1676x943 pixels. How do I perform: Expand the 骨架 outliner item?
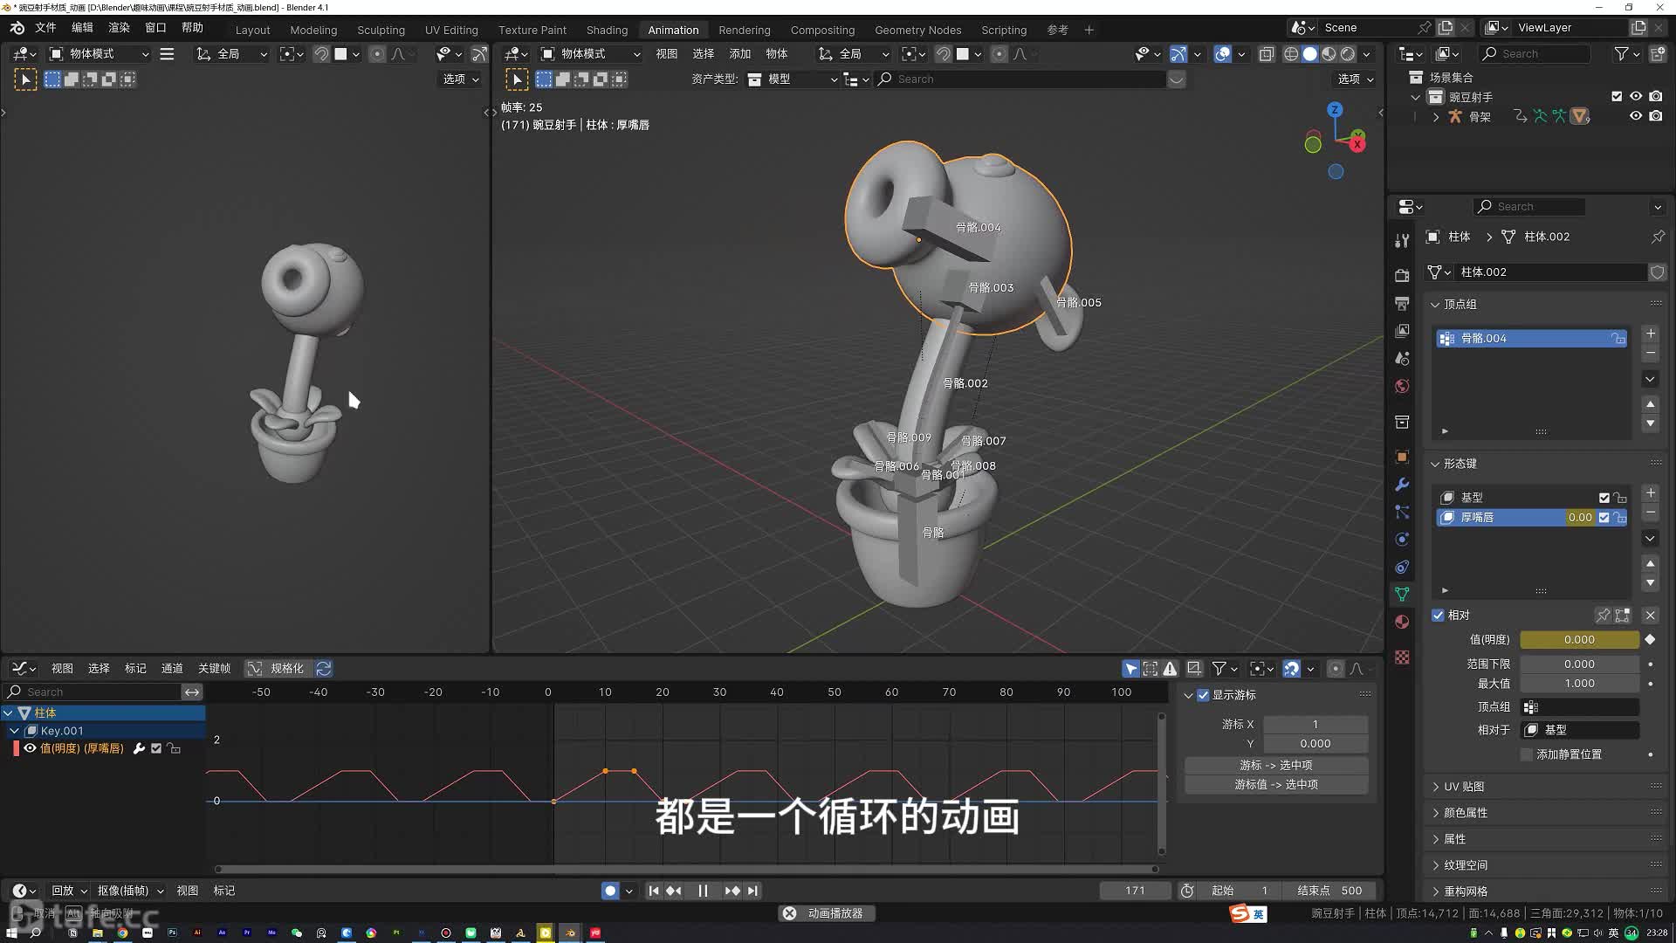[1436, 117]
